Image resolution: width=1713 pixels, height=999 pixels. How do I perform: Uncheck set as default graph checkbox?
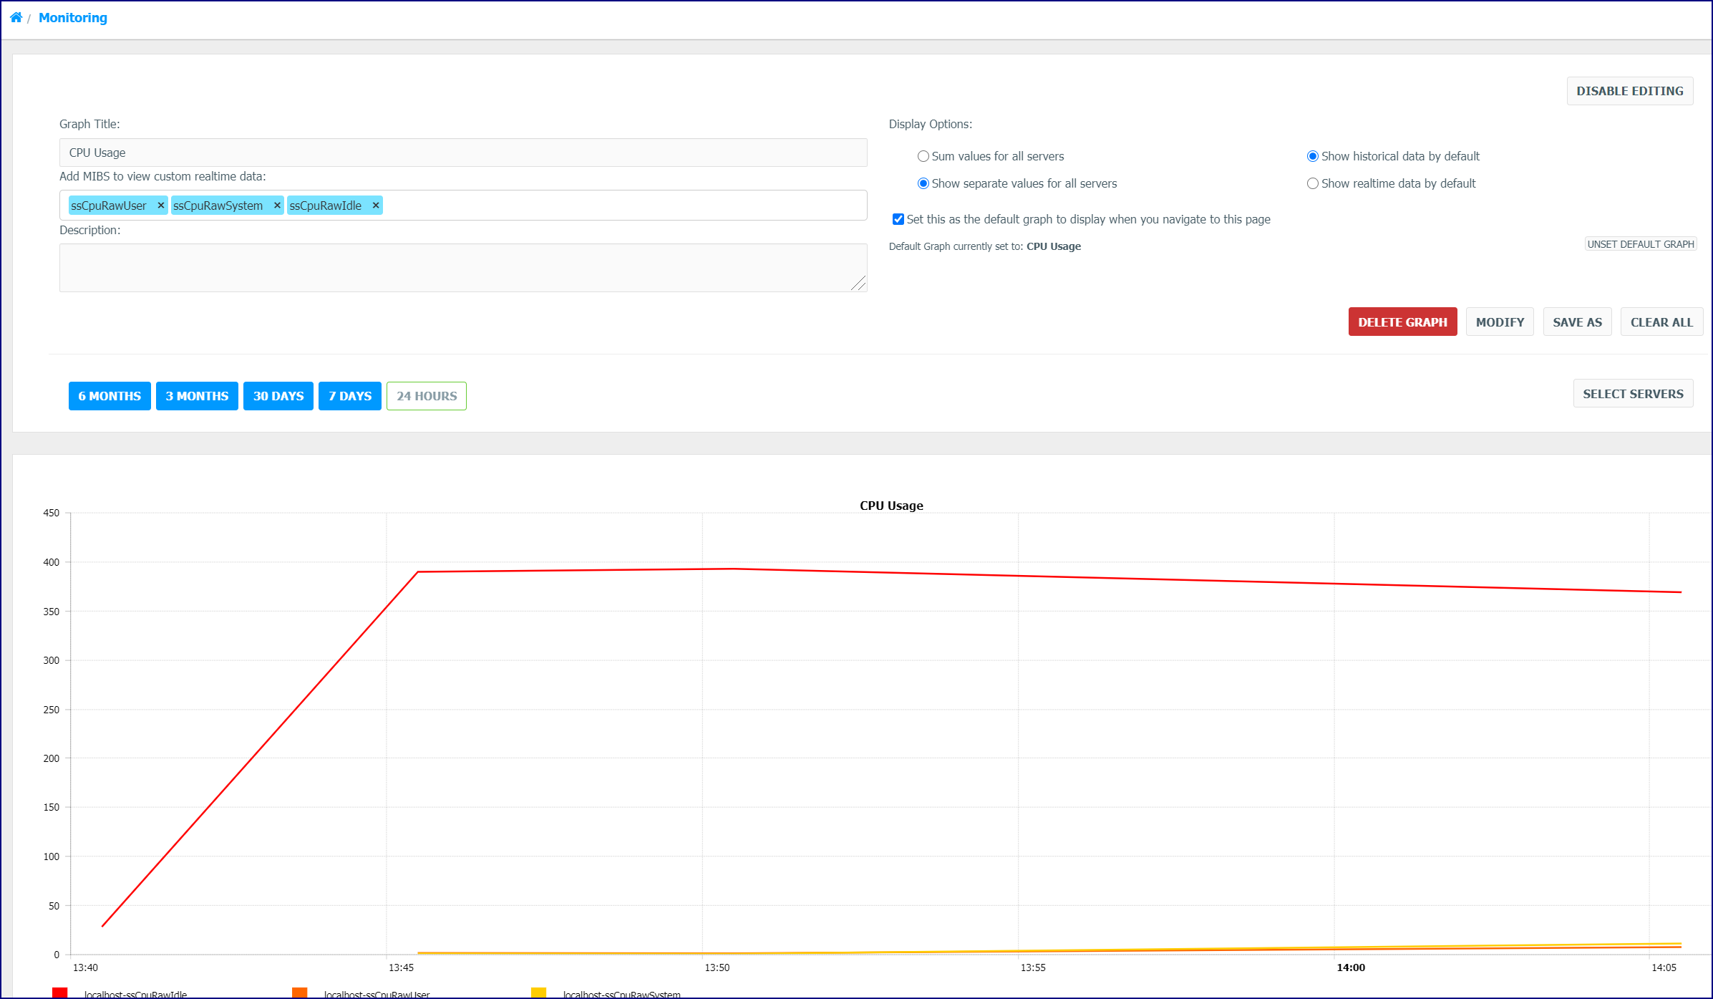click(898, 219)
